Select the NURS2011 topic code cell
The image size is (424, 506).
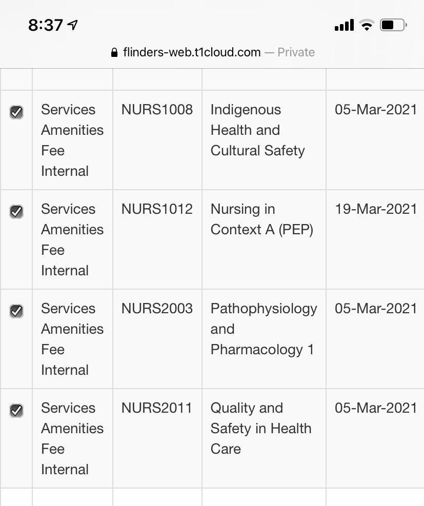[157, 438]
